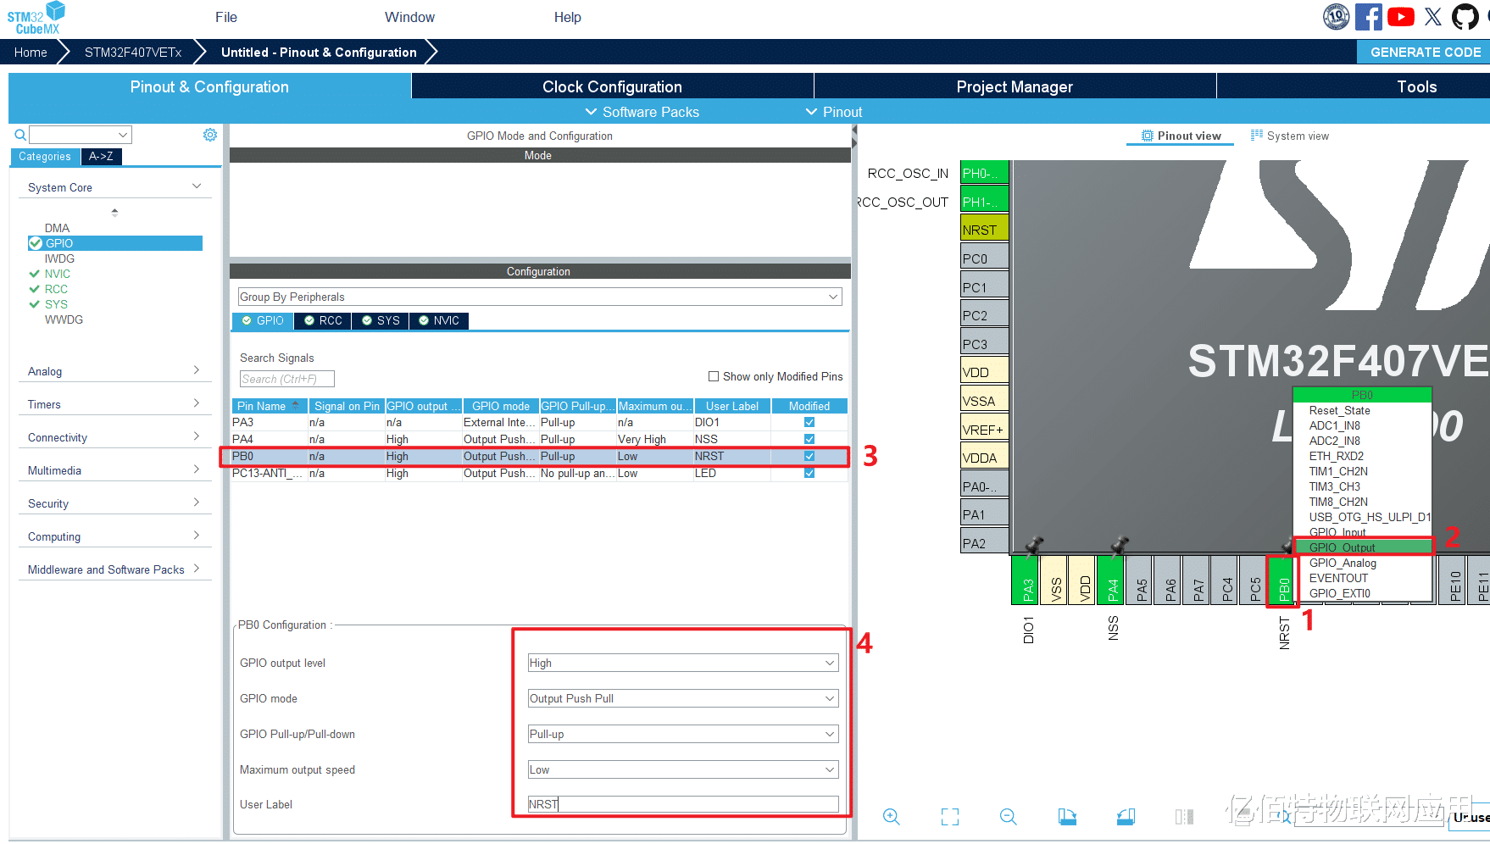Click the GENERATE CODE button
This screenshot has width=1490, height=844.
(1426, 52)
